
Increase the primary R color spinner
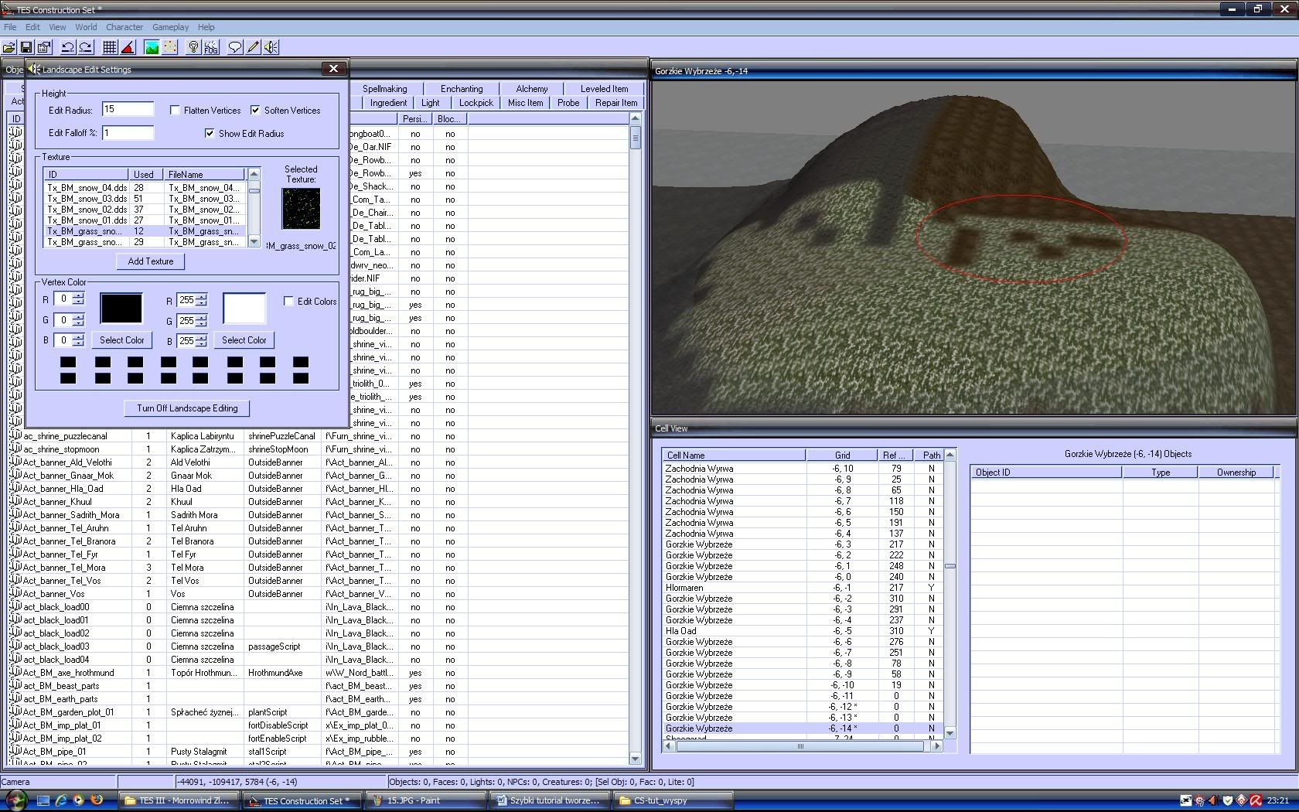click(x=78, y=295)
